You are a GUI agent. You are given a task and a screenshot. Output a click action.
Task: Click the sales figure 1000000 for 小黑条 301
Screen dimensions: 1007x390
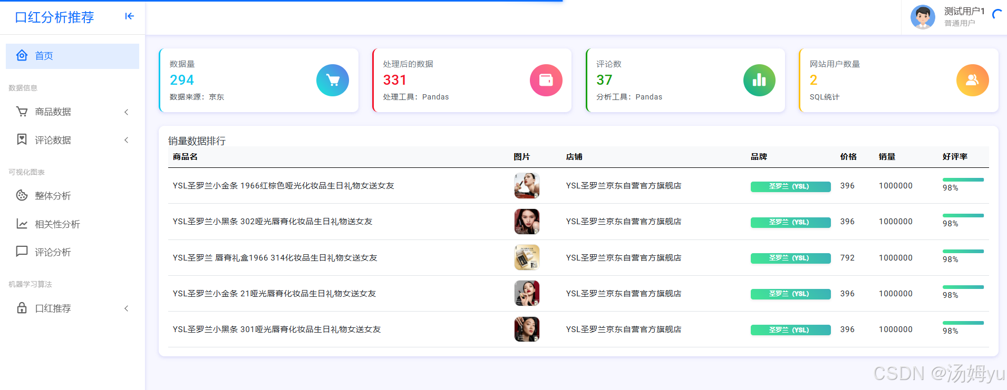pos(896,329)
